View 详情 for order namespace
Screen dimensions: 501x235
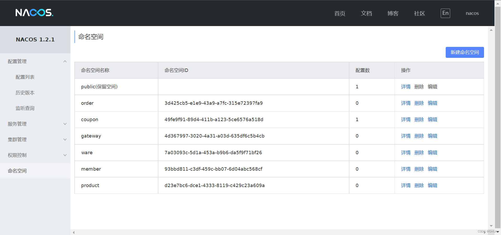(406, 103)
